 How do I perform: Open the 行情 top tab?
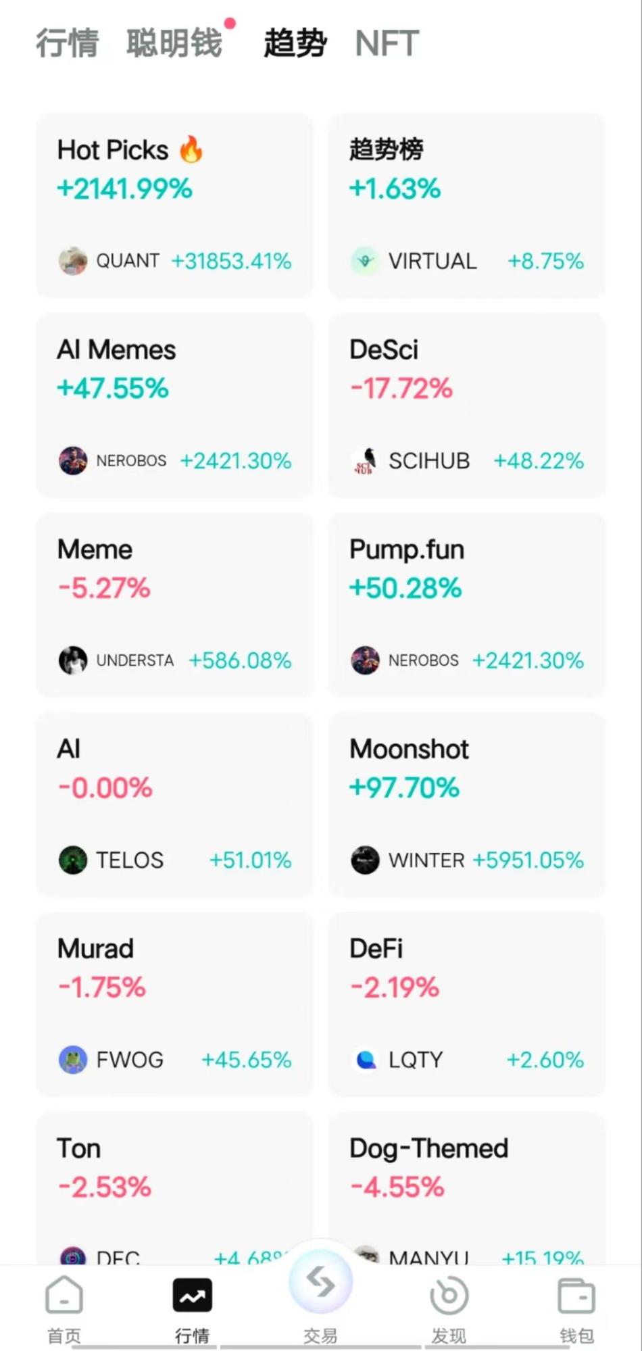coord(67,43)
